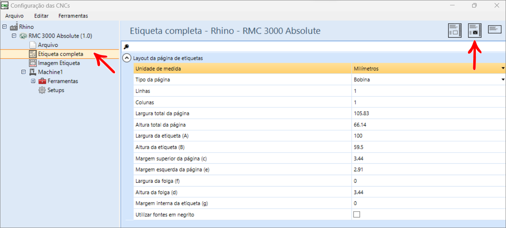The image size is (506, 228).
Task: Click Largura da etiqueta (A) value 100
Action: point(428,136)
